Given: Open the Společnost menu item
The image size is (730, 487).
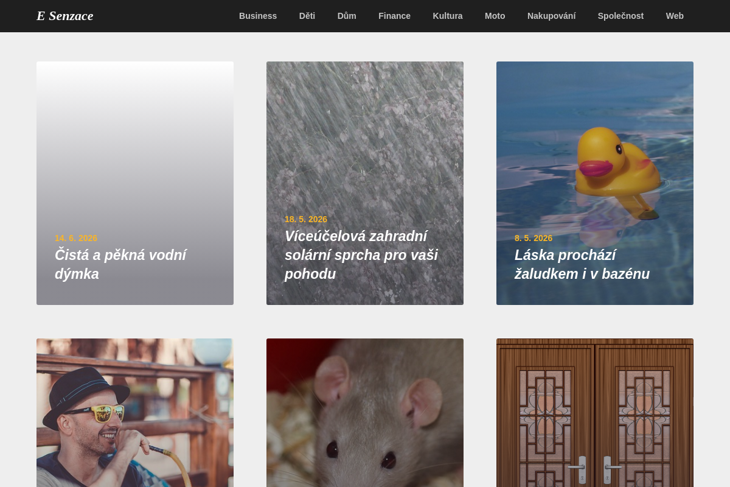Looking at the screenshot, I should tap(620, 16).
